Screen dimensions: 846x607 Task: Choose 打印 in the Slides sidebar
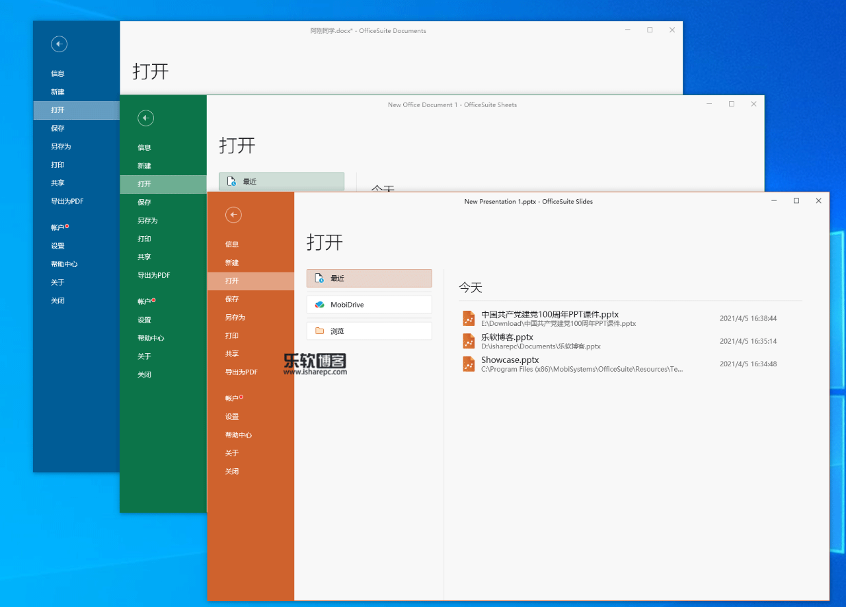(x=232, y=336)
